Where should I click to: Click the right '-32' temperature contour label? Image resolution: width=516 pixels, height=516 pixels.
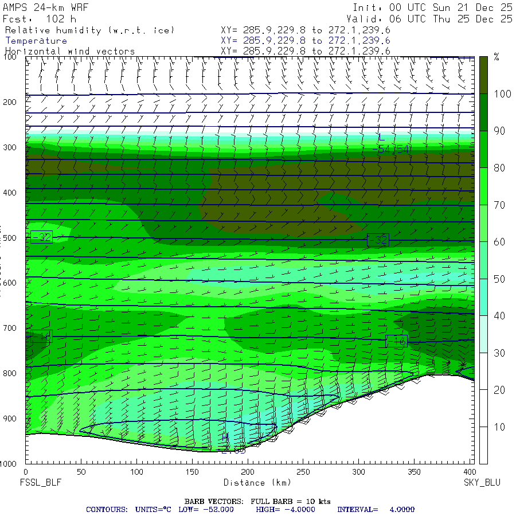coord(378,240)
